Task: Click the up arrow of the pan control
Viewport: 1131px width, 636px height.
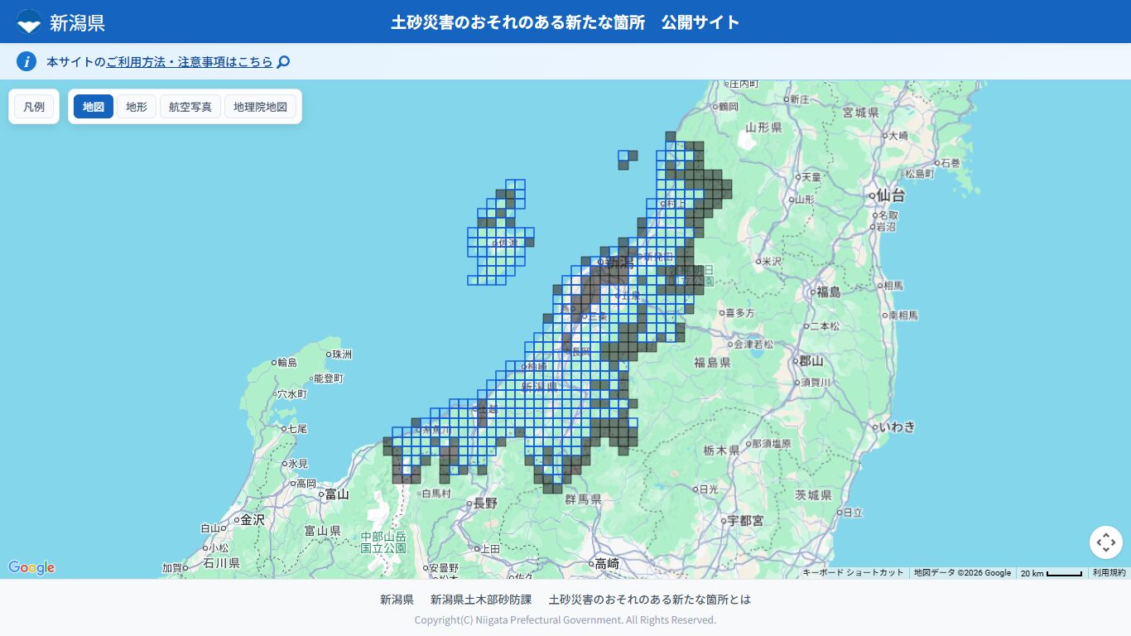Action: [1106, 535]
